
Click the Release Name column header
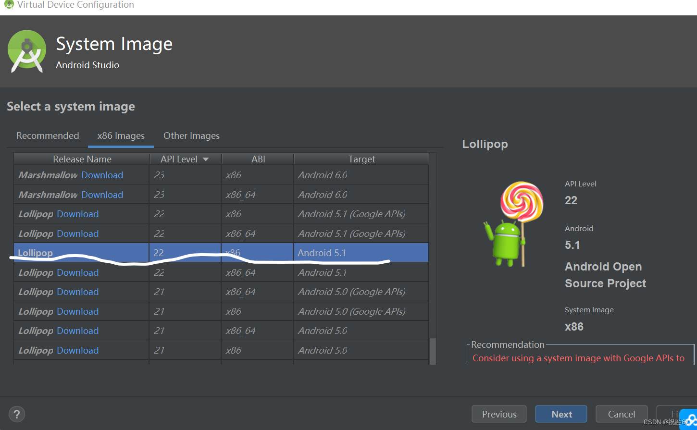point(82,159)
